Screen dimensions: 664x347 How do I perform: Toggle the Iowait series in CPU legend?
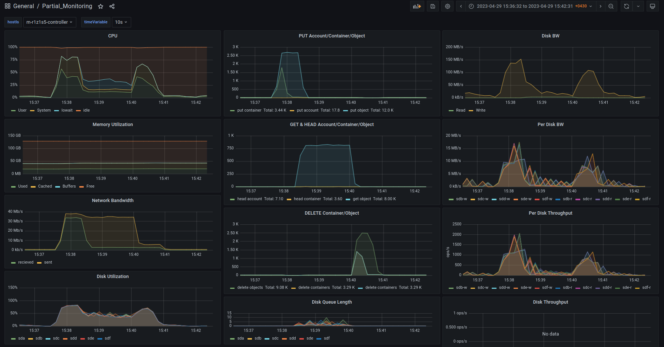pyautogui.click(x=67, y=110)
